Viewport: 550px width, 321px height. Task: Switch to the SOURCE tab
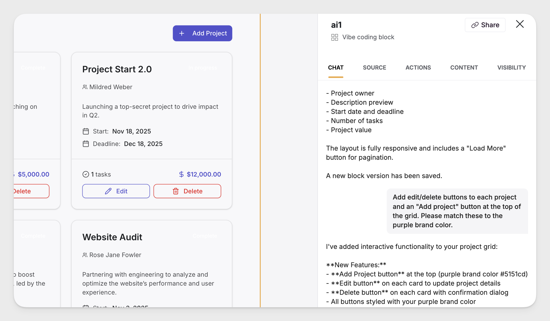point(374,68)
